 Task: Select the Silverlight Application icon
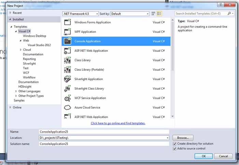coord(68,79)
